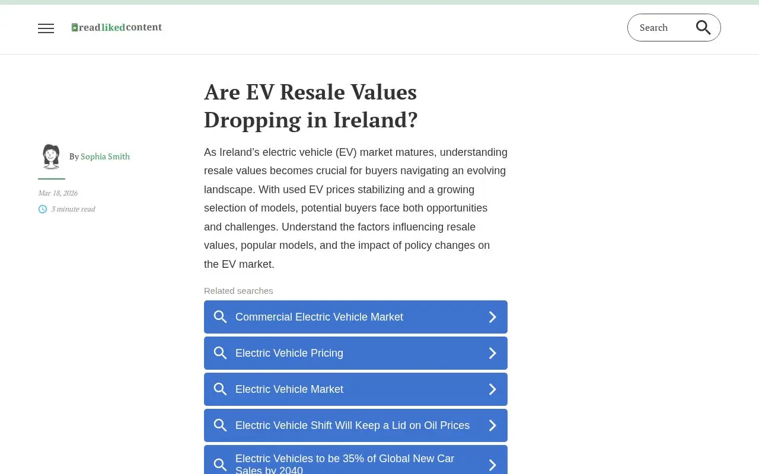Click the article title about EV resale values

[311, 106]
